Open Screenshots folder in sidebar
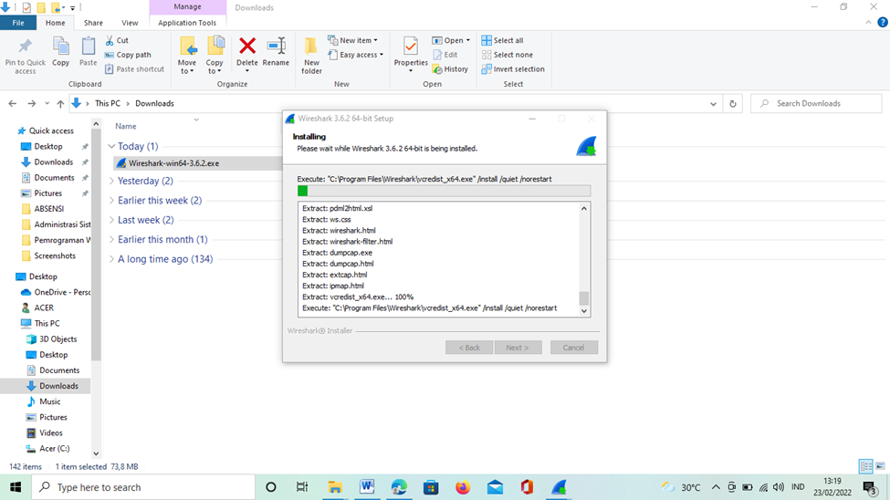The height and width of the screenshot is (500, 890). pyautogui.click(x=55, y=255)
